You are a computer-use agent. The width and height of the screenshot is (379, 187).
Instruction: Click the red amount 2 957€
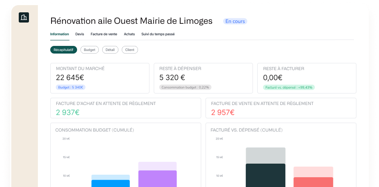pos(223,112)
